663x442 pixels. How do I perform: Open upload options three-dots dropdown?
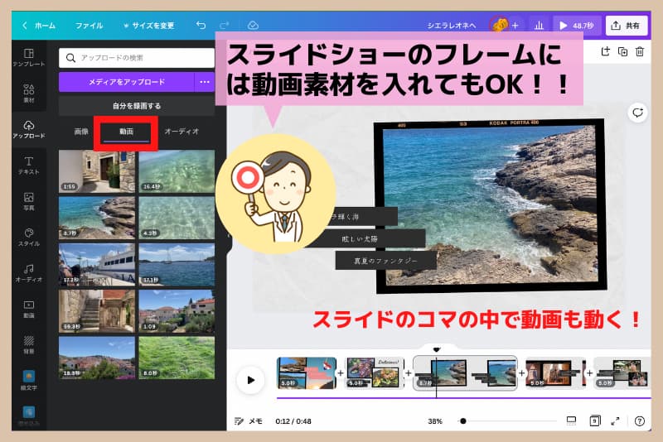click(205, 82)
